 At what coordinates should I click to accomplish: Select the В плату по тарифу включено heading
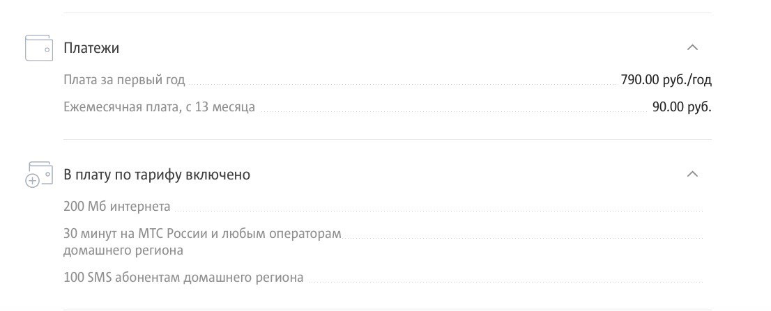157,175
